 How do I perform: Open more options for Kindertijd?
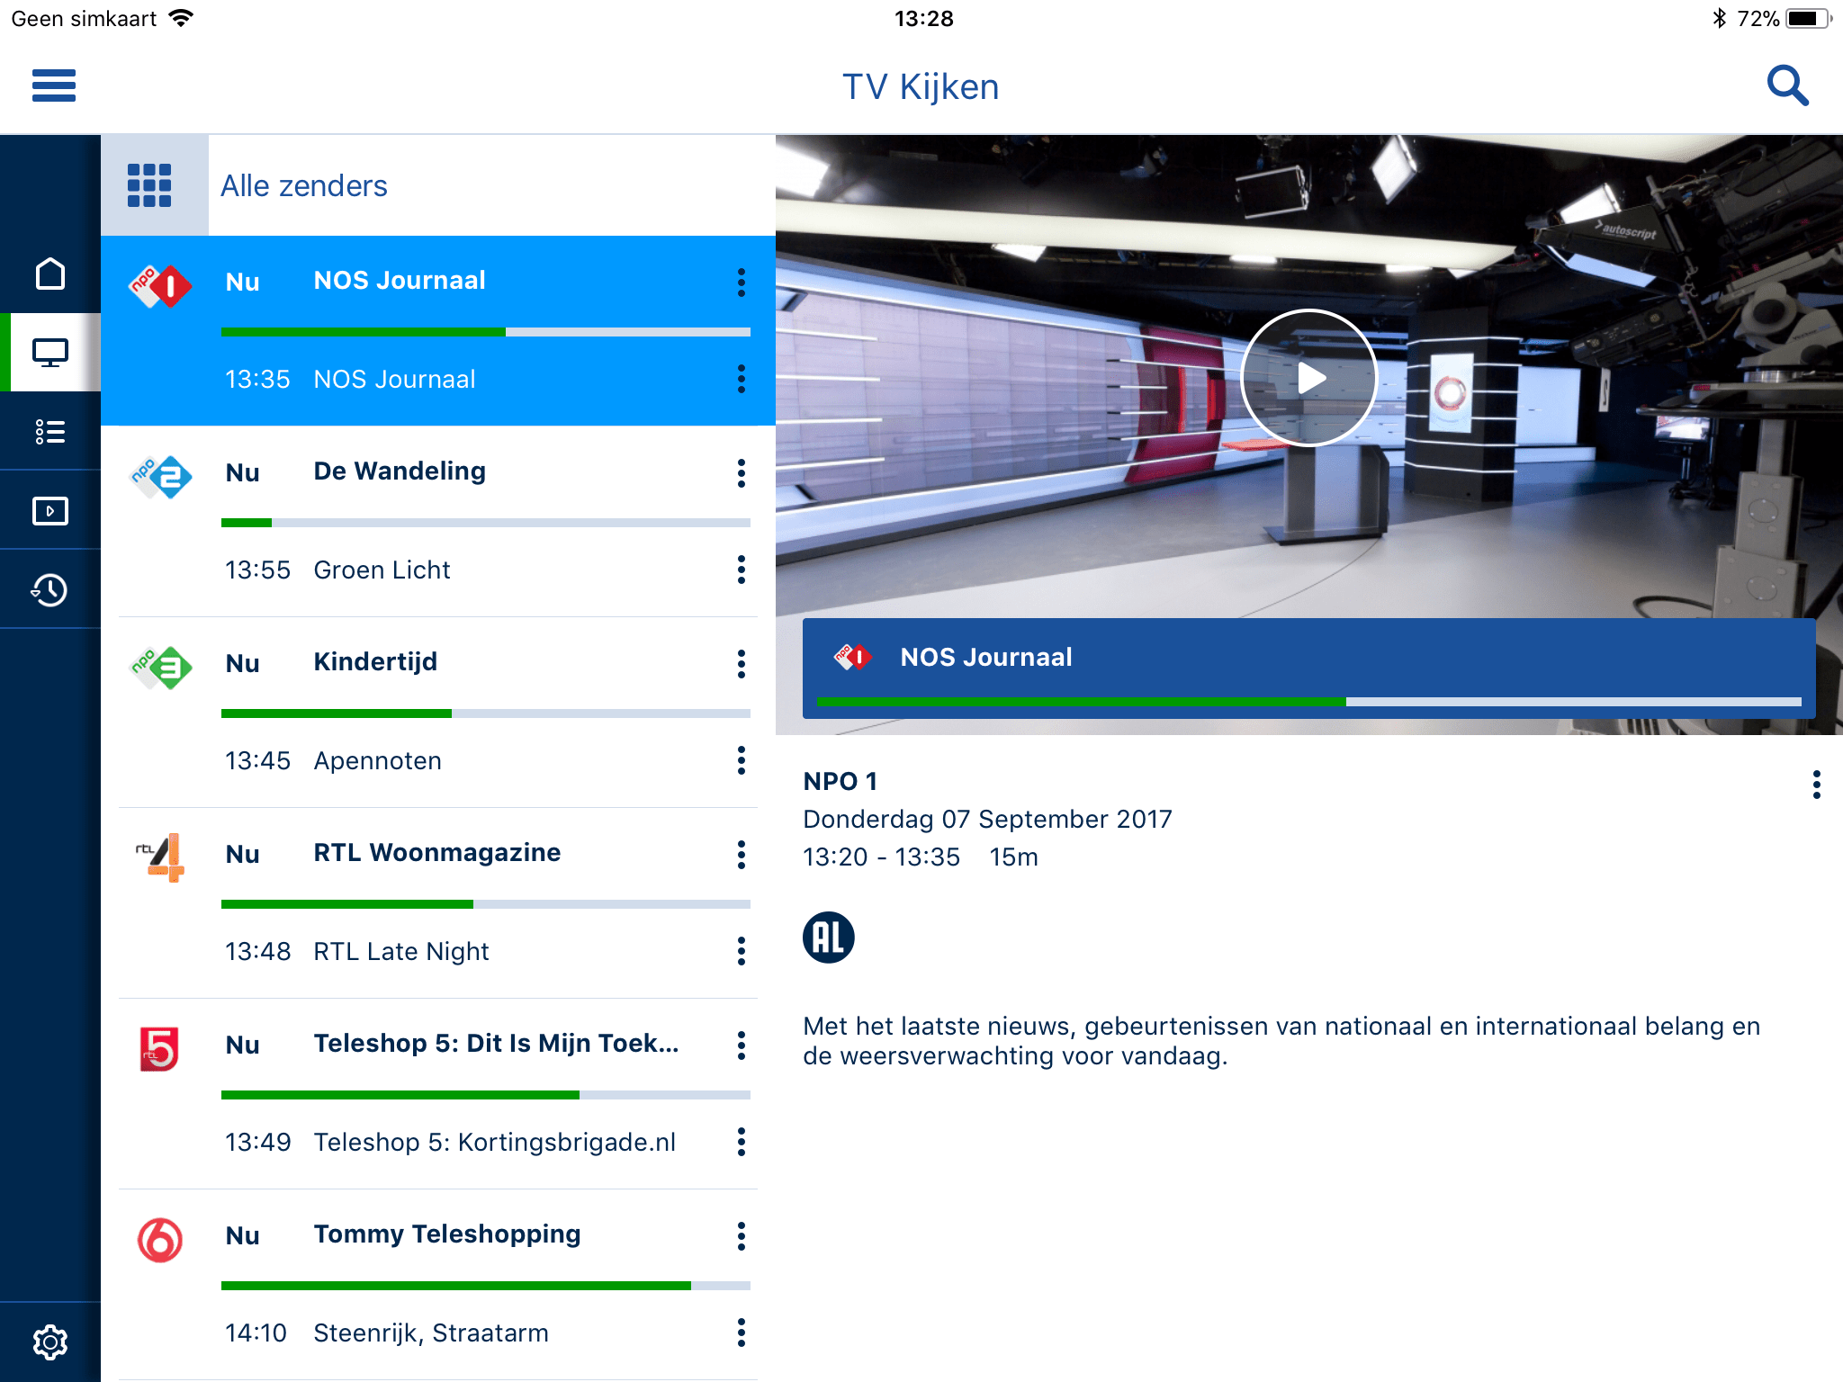(741, 663)
